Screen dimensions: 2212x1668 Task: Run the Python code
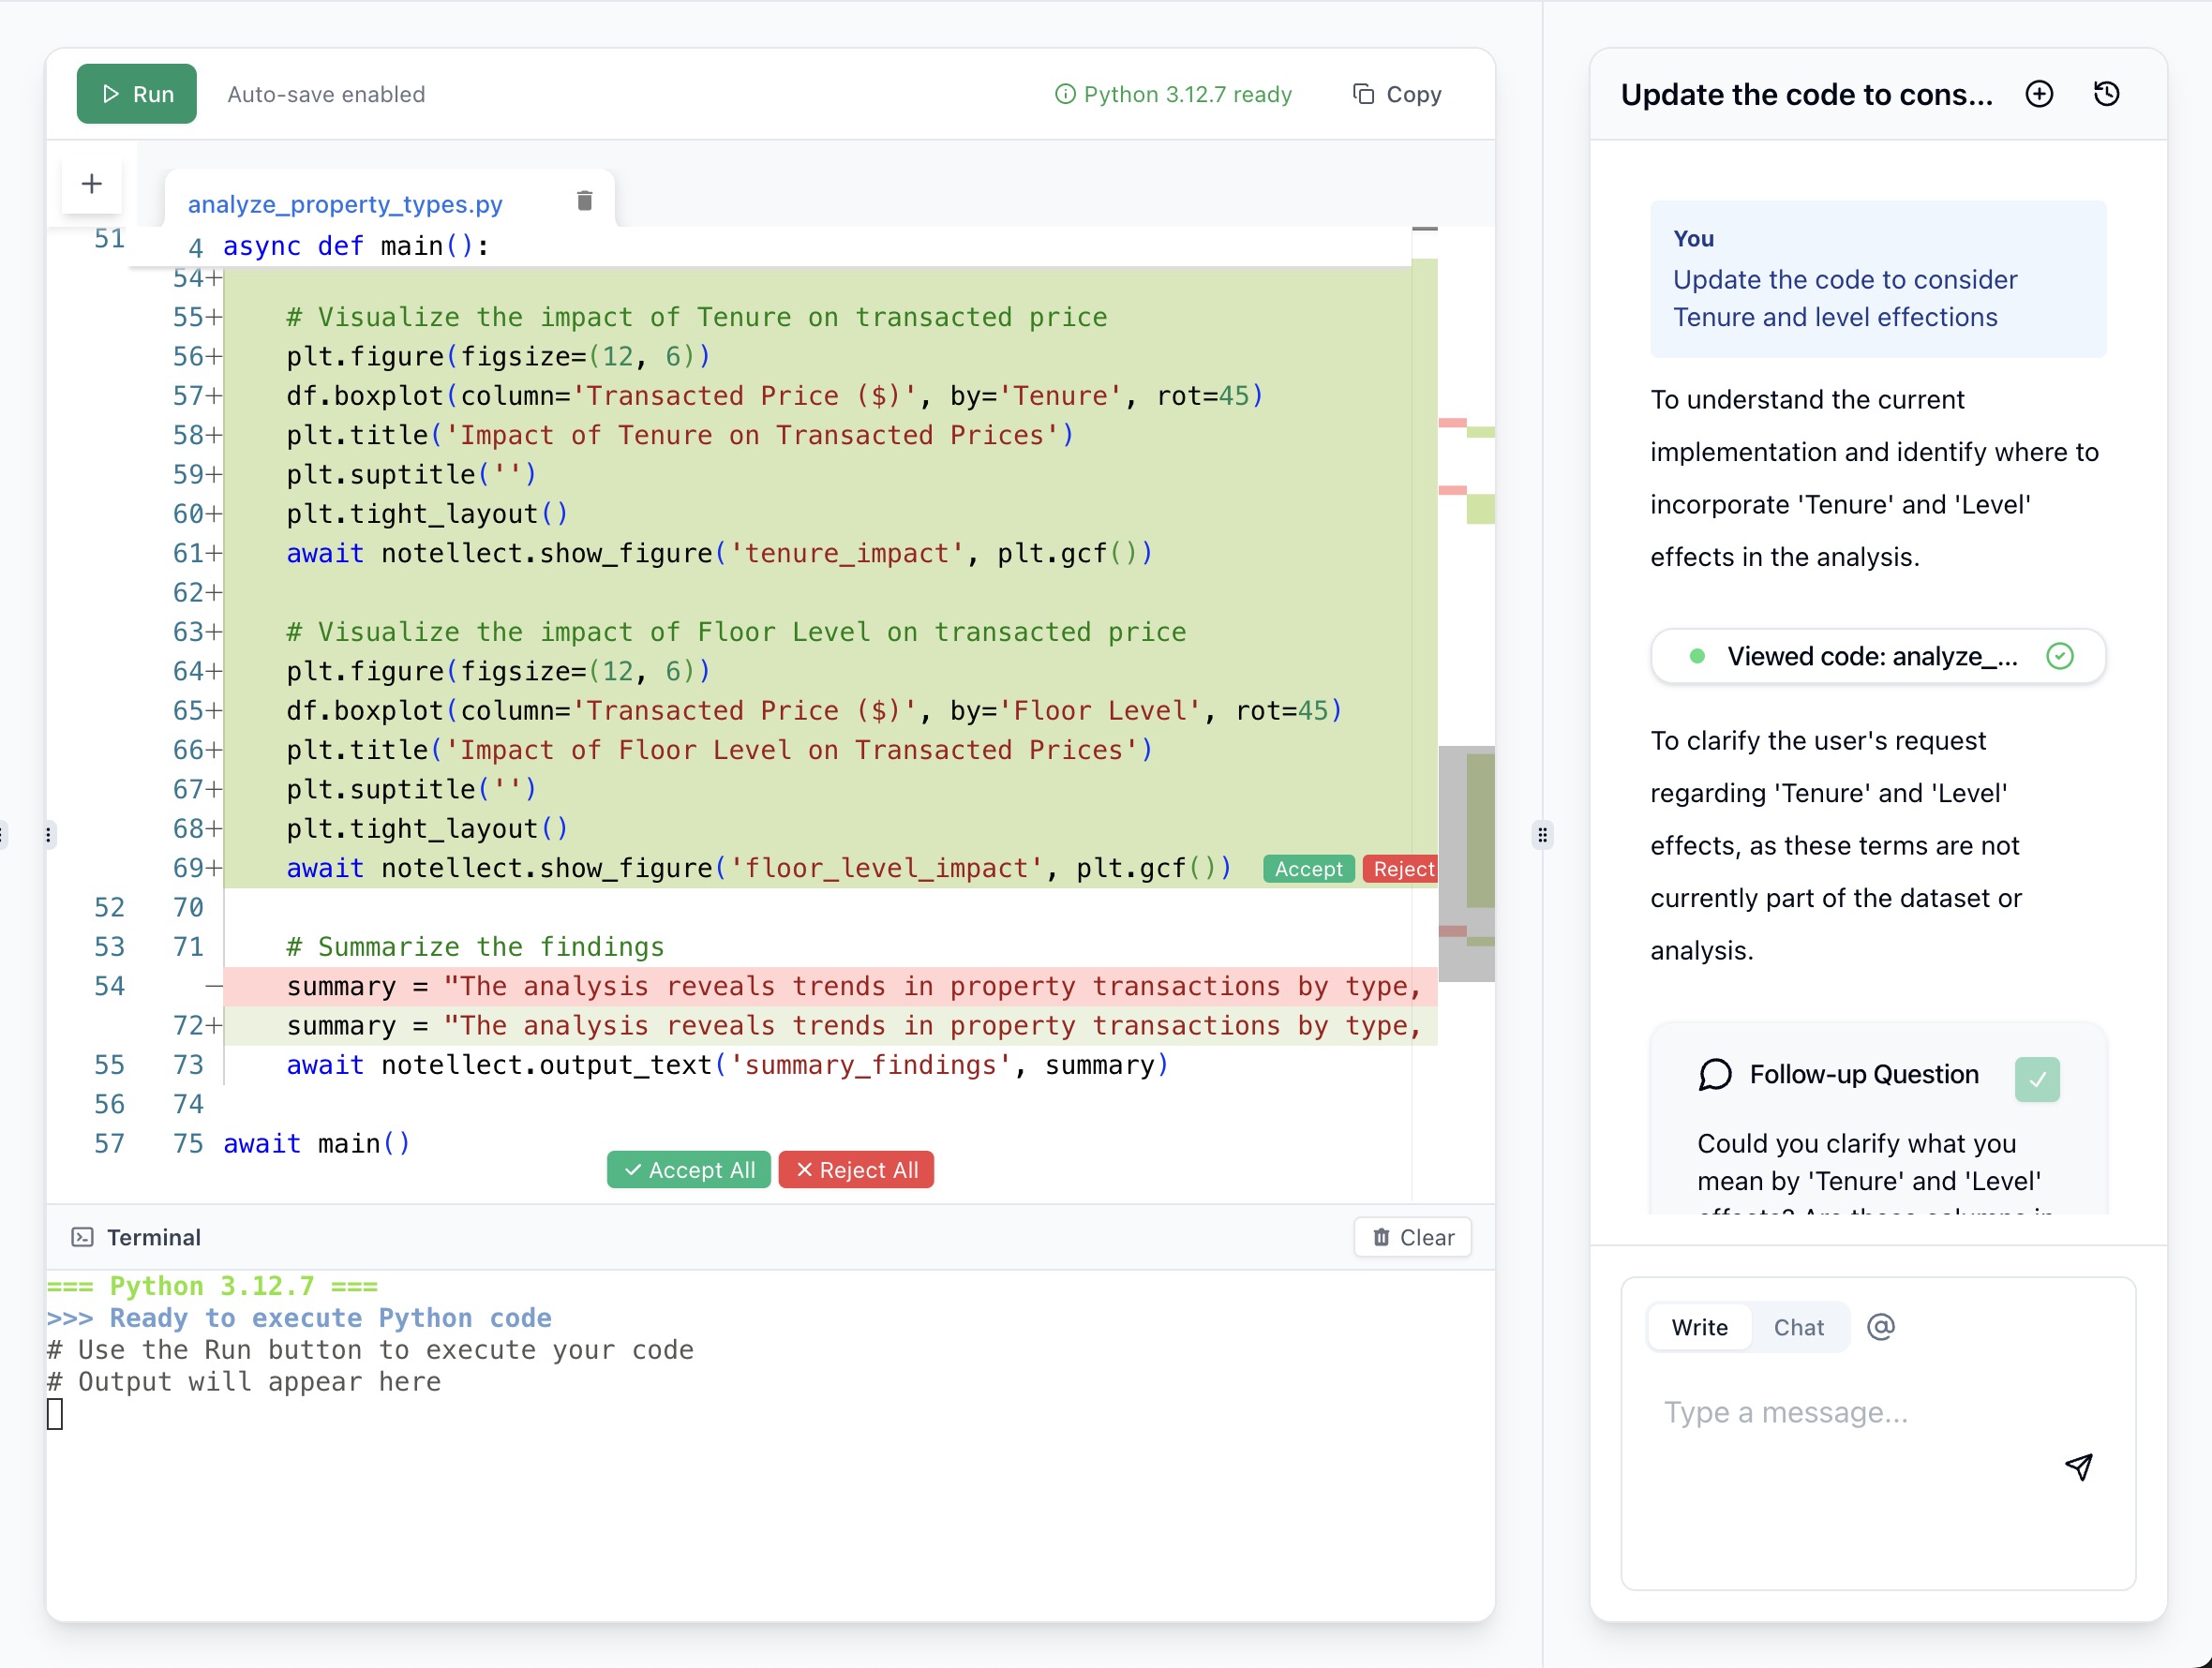pyautogui.click(x=136, y=93)
